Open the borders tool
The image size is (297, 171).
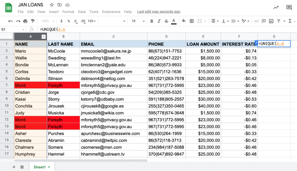(192, 21)
